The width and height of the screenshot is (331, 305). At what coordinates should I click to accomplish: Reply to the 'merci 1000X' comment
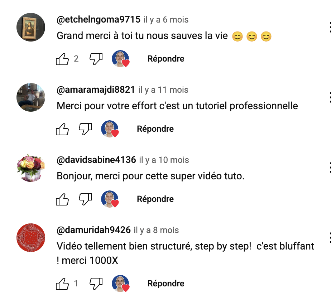[166, 284]
